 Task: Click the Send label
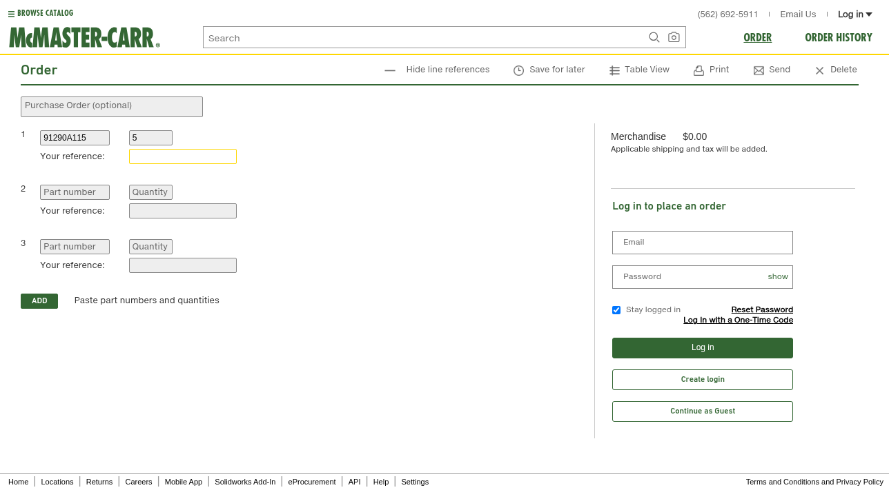pos(779,70)
